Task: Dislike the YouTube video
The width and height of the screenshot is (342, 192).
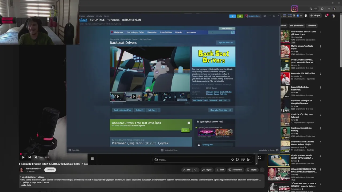Action: (x=196, y=170)
